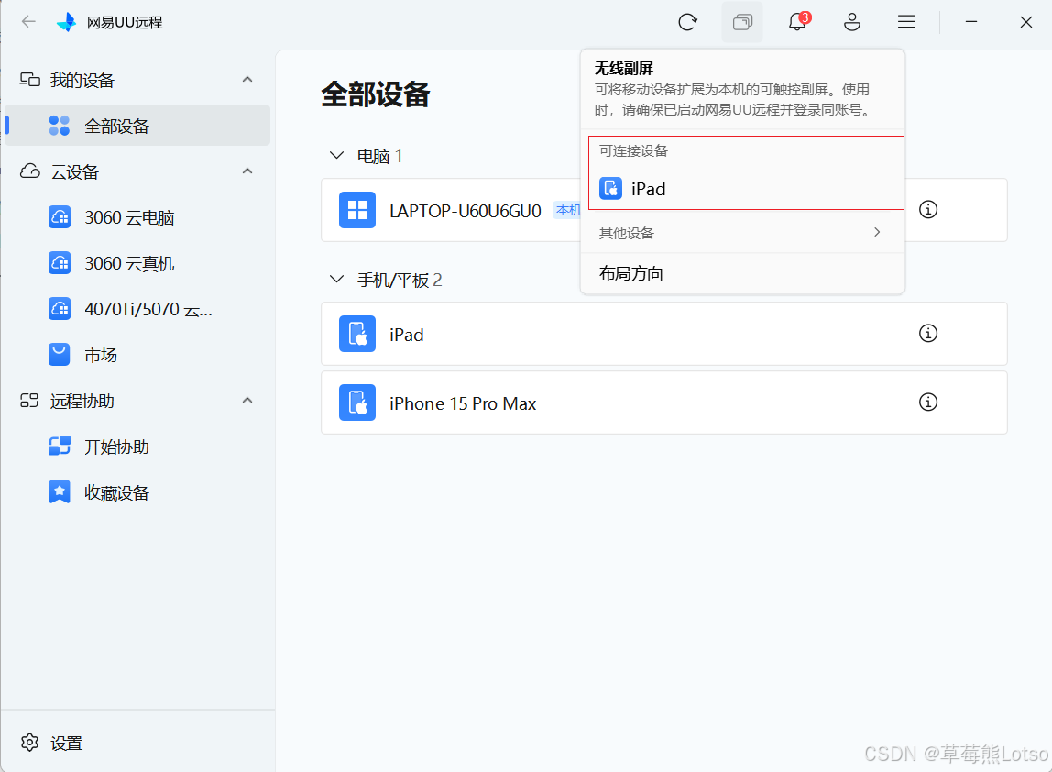
Task: Click the Windows icon of LAPTOP-U60U6GU0
Action: pyautogui.click(x=357, y=210)
